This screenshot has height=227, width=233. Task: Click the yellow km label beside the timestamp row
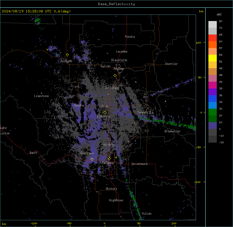coord(201,11)
